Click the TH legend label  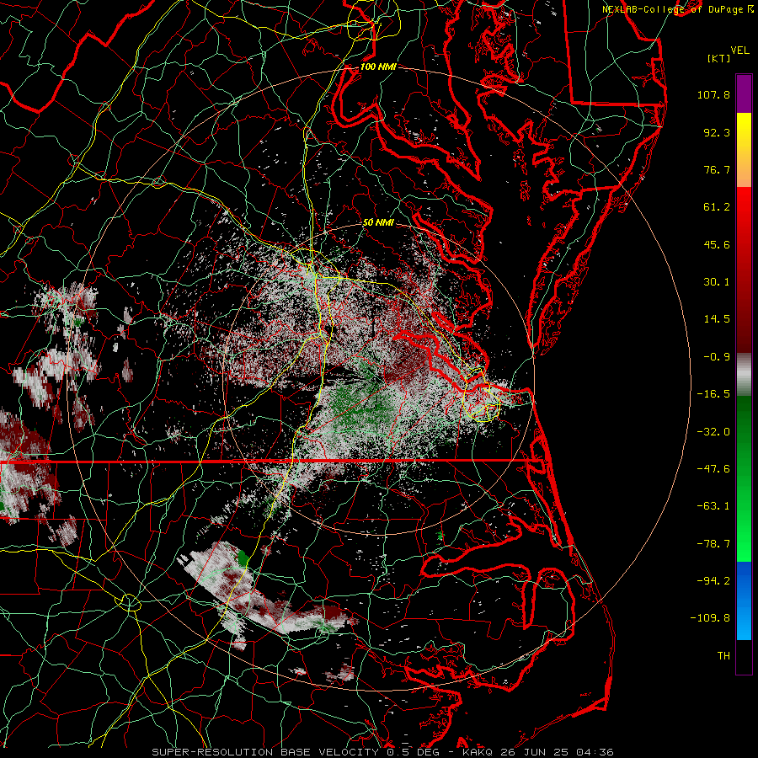(x=723, y=656)
